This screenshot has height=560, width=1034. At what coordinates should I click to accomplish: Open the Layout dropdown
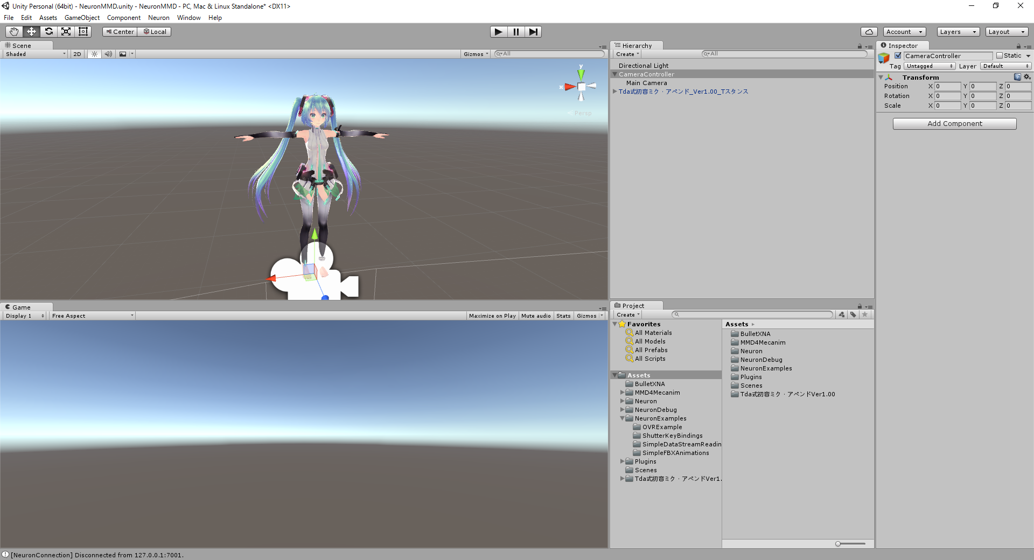(1007, 31)
